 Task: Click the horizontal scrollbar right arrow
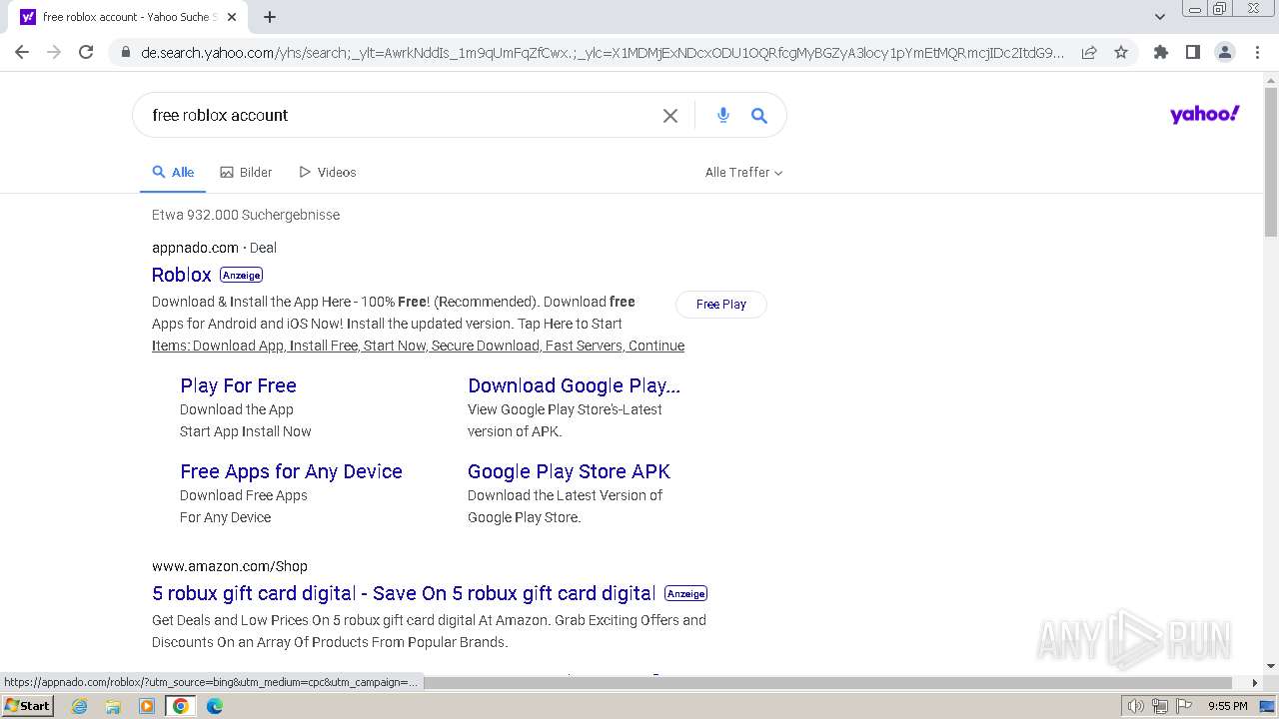[x=1255, y=683]
